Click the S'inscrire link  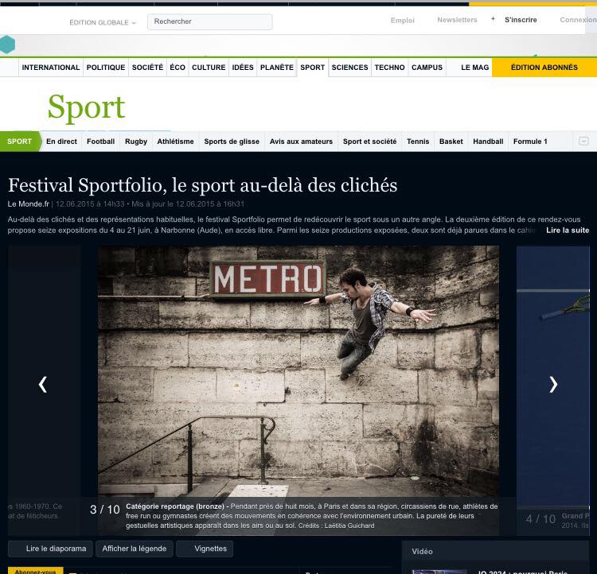pyautogui.click(x=521, y=20)
